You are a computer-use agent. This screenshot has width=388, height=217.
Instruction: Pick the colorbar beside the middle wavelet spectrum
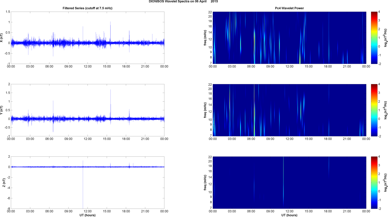(374, 110)
